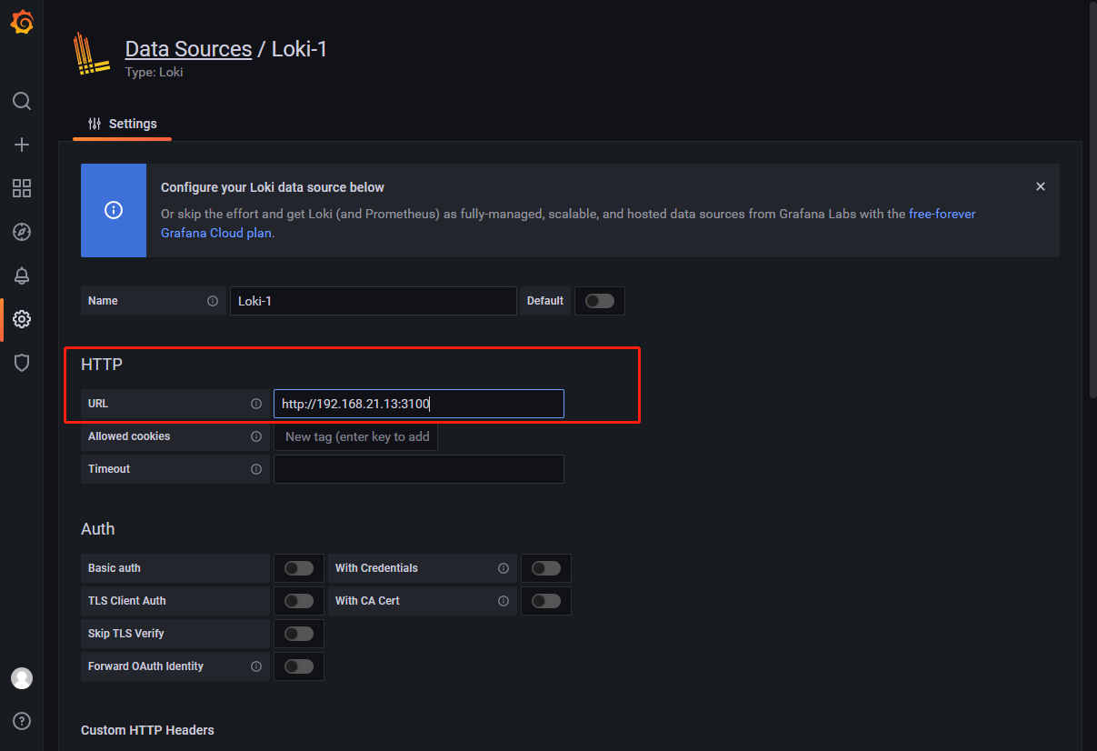
Task: Toggle the Default data source switch
Action: pyautogui.click(x=600, y=301)
